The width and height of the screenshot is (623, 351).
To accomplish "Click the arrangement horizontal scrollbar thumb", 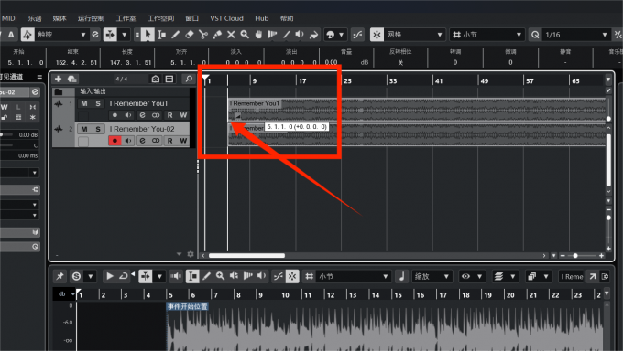I will [x=246, y=255].
